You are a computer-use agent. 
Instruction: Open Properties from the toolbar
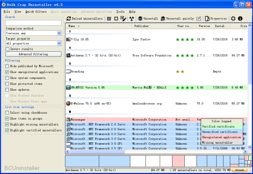[x=216, y=19]
